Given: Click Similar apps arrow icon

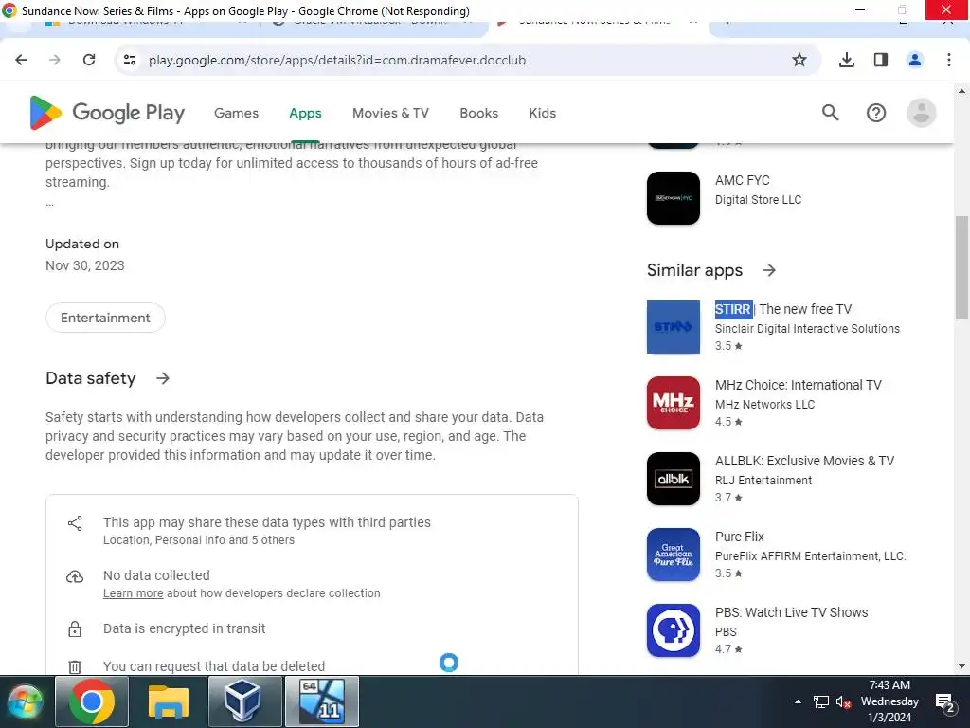Looking at the screenshot, I should tap(769, 270).
